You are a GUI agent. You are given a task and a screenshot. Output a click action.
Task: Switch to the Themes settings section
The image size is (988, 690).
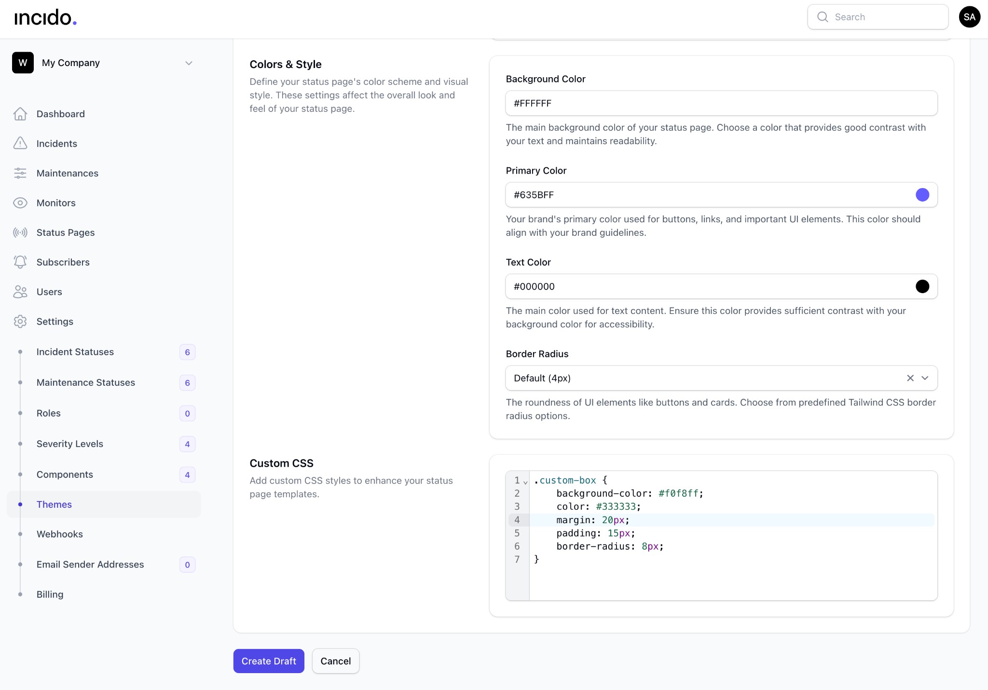pyautogui.click(x=54, y=504)
